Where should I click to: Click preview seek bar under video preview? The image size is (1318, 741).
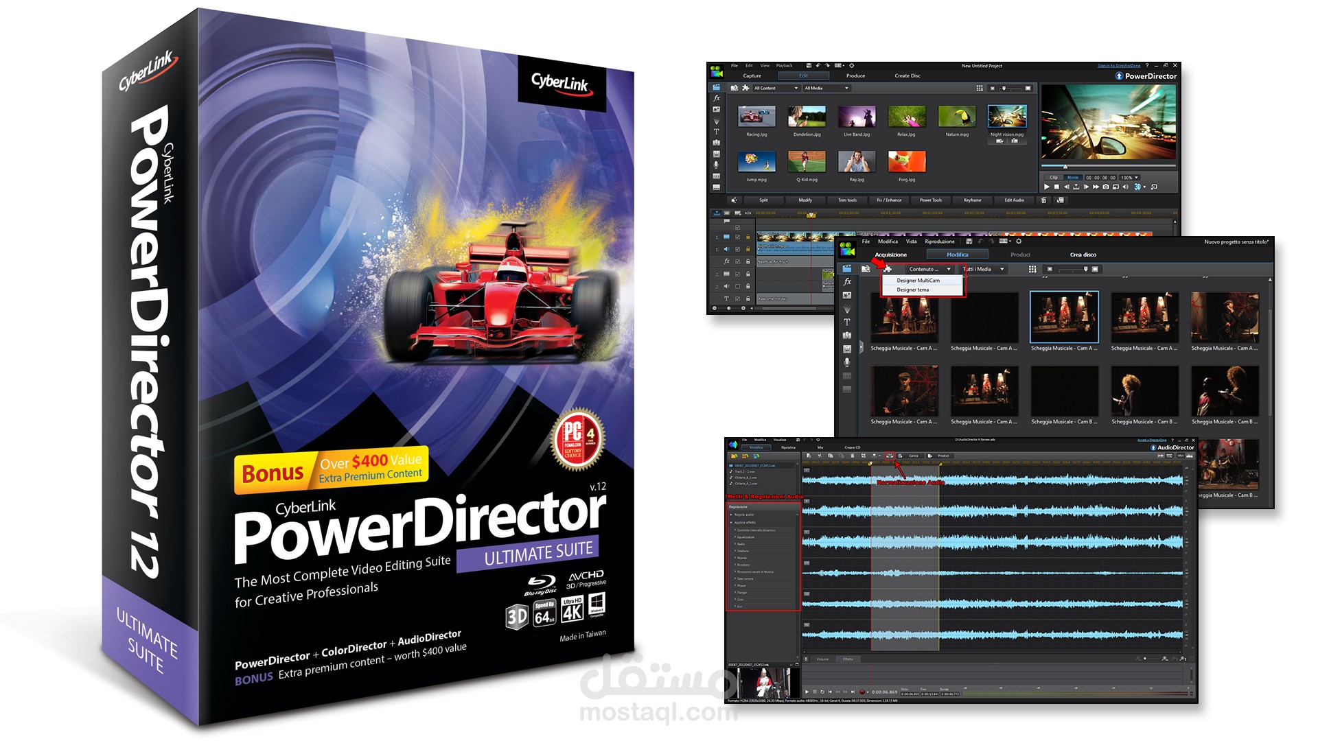point(1109,166)
